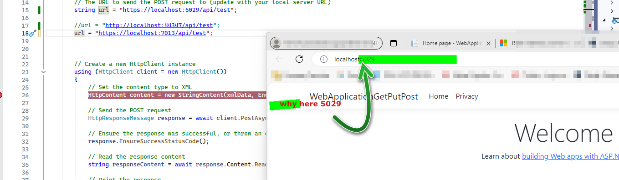
Task: Click the localhost:5029 address bar
Action: [465, 59]
